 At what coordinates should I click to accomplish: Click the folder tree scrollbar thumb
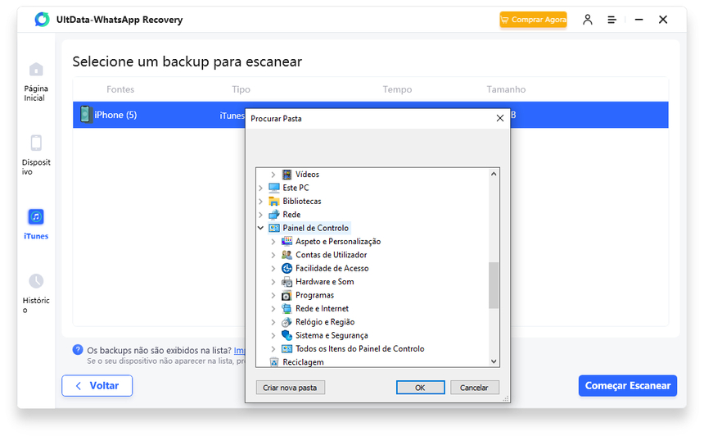tap(494, 285)
